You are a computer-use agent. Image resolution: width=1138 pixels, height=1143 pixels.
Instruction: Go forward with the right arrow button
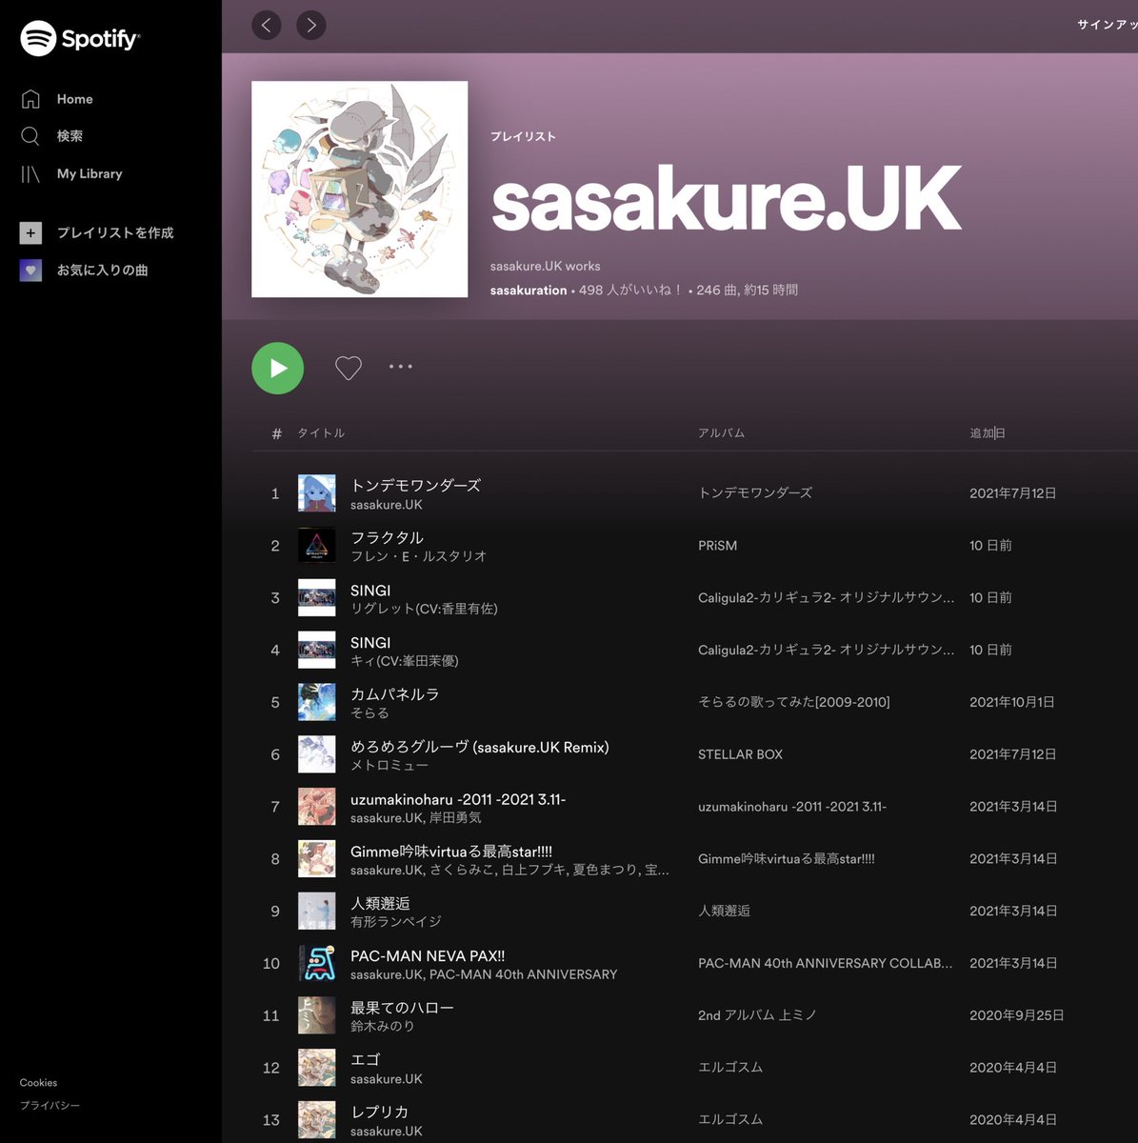(310, 25)
